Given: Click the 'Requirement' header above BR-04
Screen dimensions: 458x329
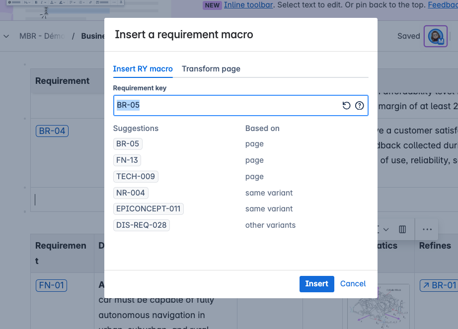Looking at the screenshot, I should [62, 81].
